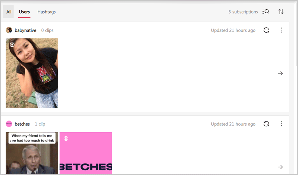Image resolution: width=298 pixels, height=175 pixels.
Task: Switch to the All tab
Action: 9,12
